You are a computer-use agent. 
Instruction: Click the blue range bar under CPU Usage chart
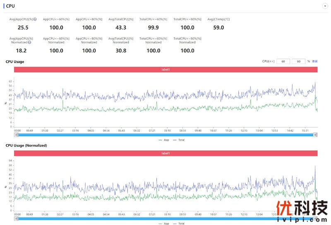(165, 135)
